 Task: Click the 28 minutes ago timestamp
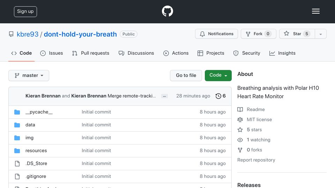click(193, 96)
